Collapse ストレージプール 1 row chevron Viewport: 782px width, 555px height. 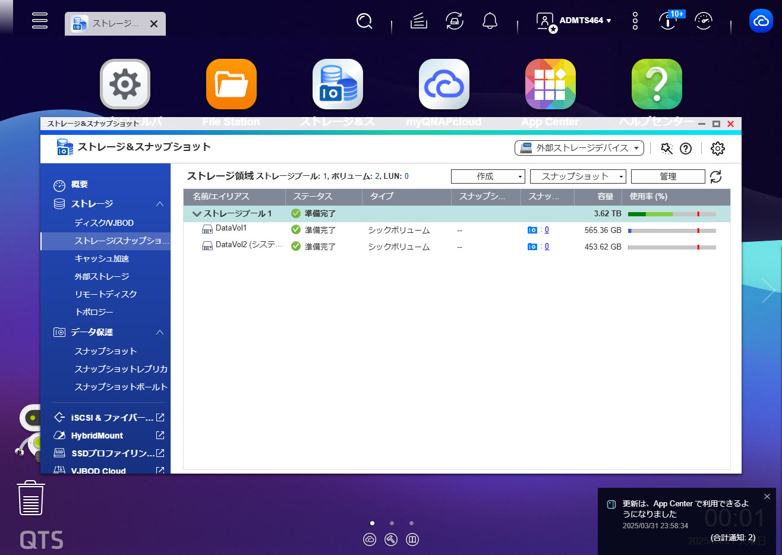point(197,214)
